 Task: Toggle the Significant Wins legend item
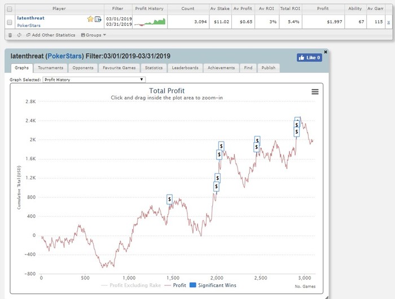(x=213, y=285)
